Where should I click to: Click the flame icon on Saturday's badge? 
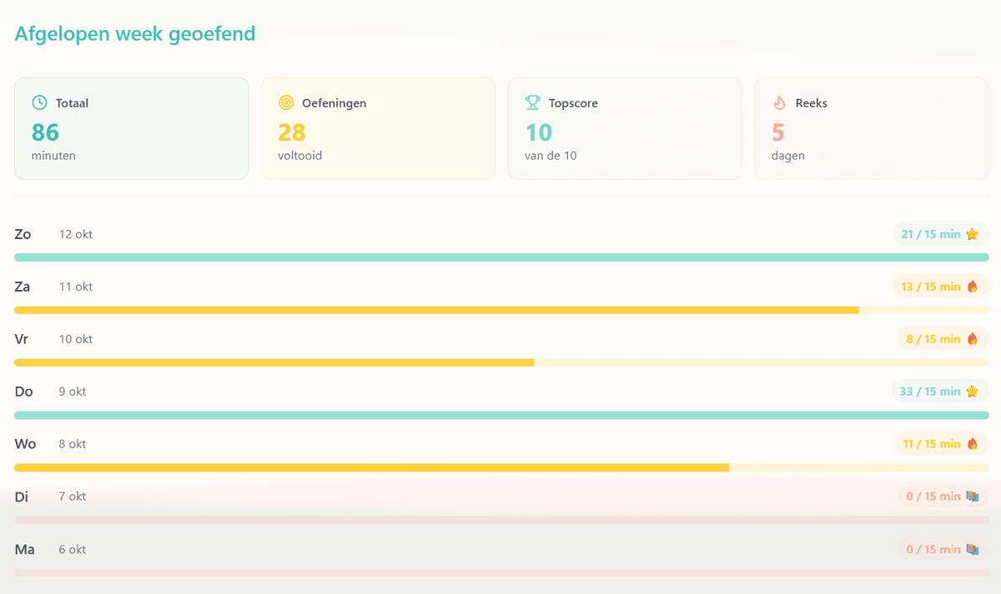(972, 287)
